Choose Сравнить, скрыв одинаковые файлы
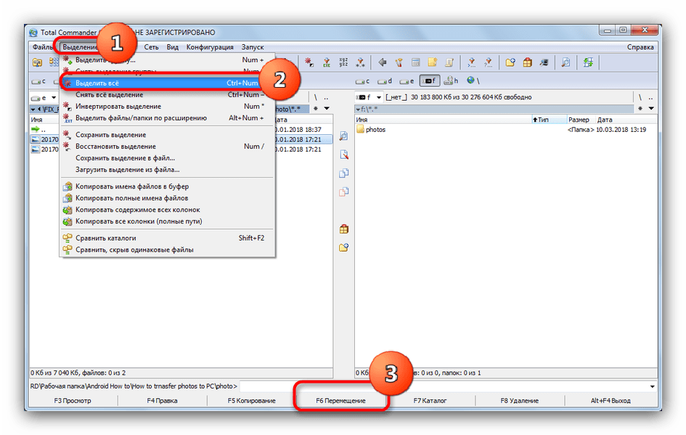Viewport: 686px width, 435px height. click(x=167, y=250)
